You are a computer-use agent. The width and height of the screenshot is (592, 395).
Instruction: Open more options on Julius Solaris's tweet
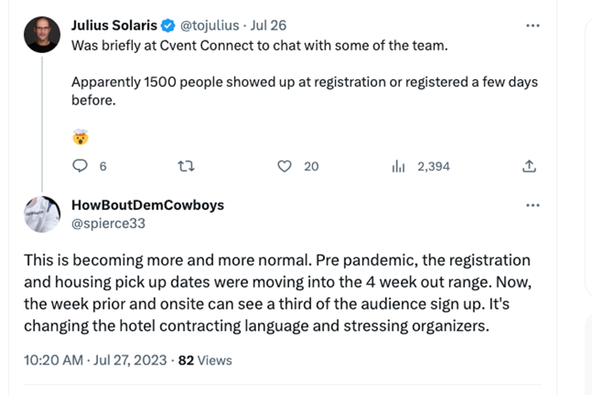[532, 25]
